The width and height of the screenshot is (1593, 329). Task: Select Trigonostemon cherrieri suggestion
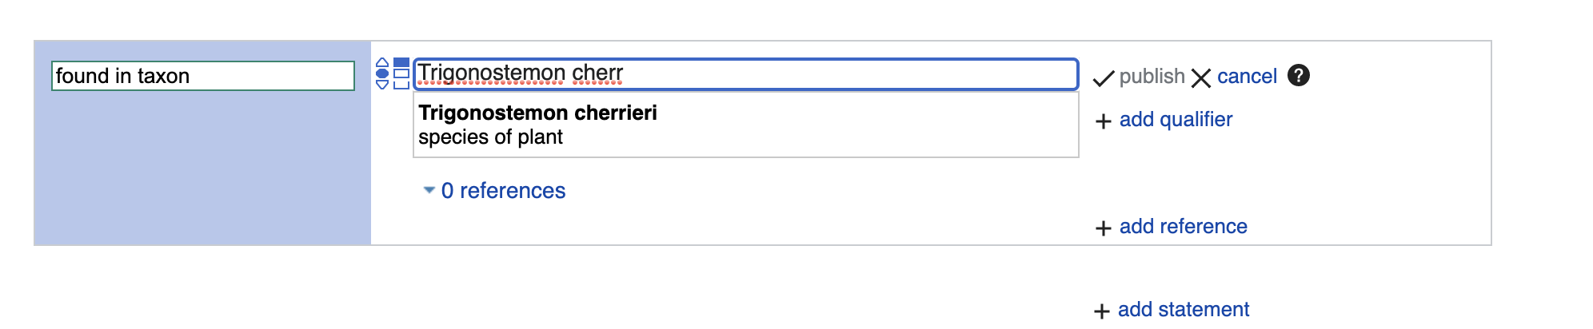point(745,125)
